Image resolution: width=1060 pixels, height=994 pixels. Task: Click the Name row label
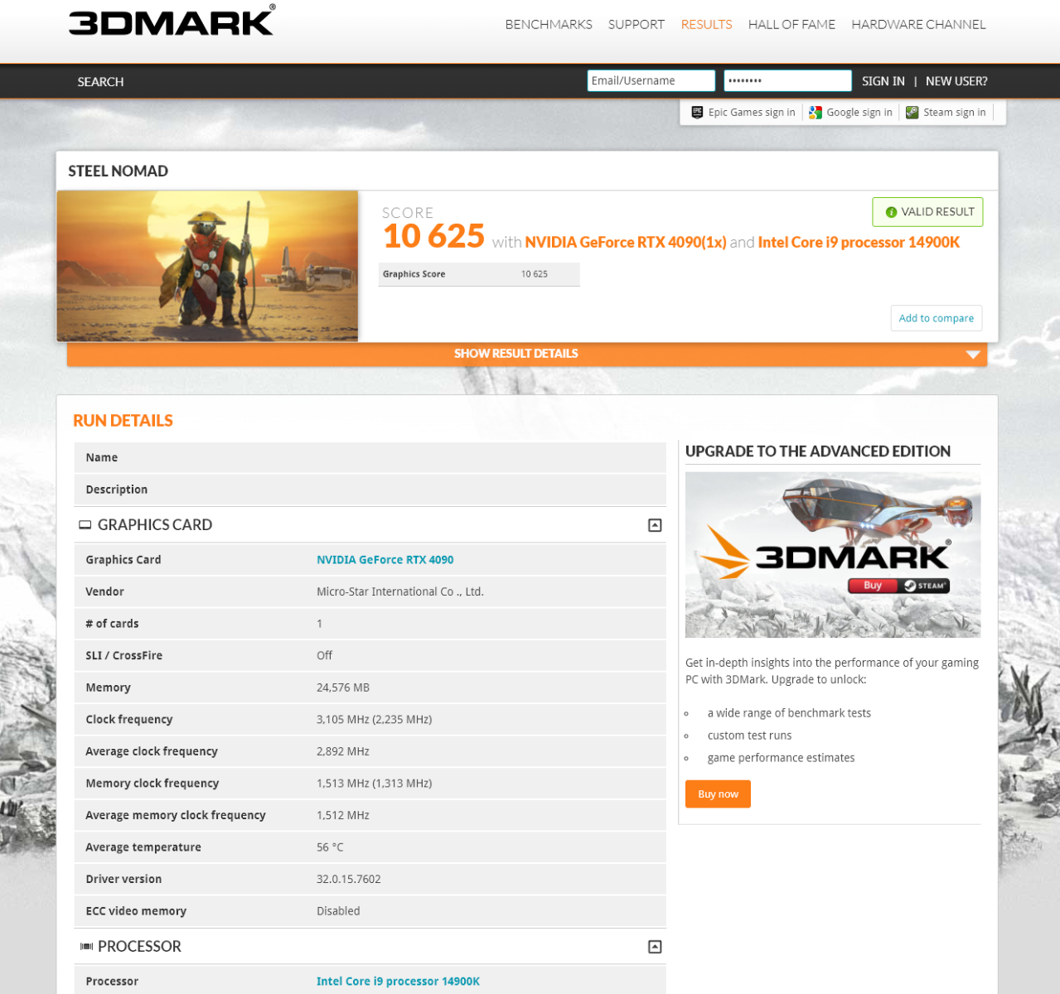pyautogui.click(x=102, y=458)
